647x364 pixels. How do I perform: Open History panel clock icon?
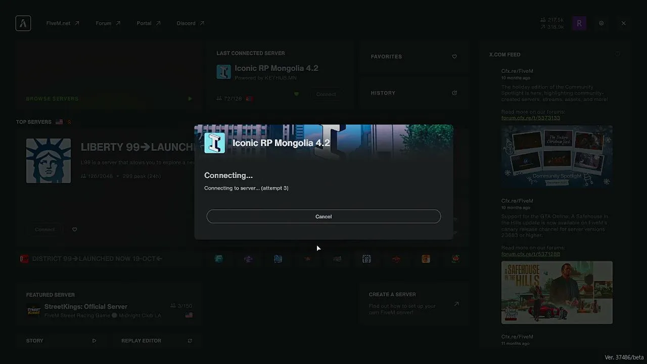(454, 93)
